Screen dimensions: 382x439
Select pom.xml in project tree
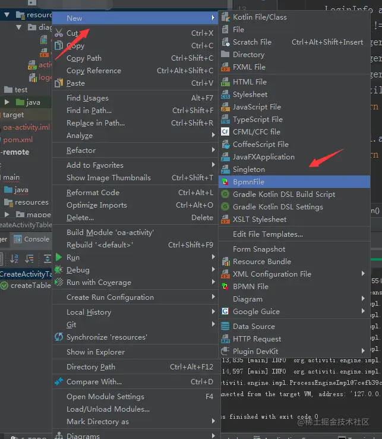[18, 140]
